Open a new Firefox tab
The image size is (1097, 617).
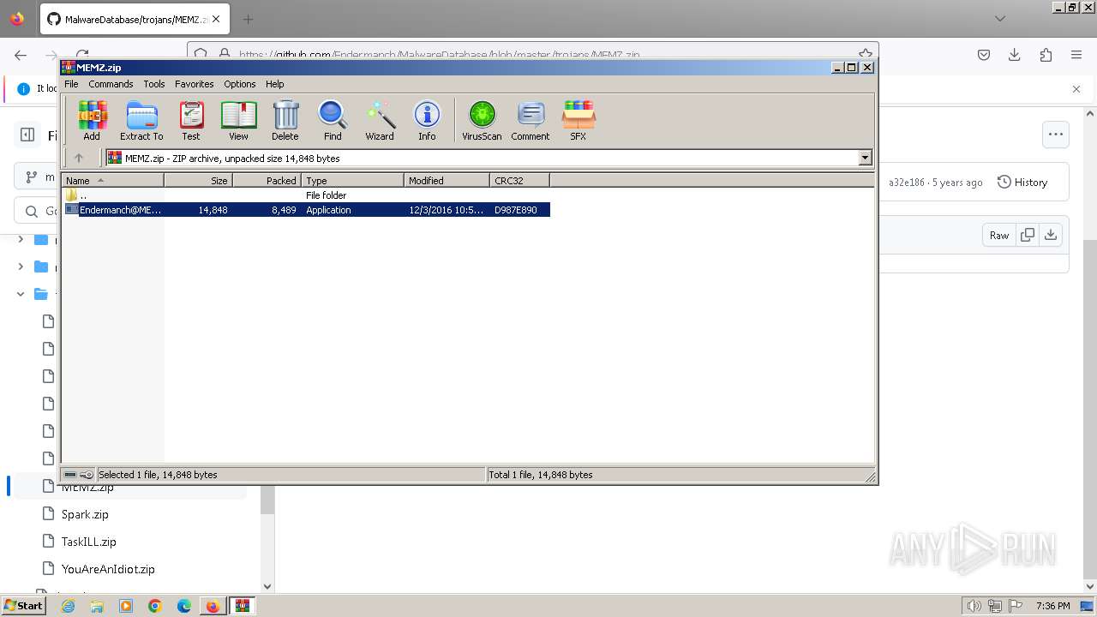(x=248, y=19)
